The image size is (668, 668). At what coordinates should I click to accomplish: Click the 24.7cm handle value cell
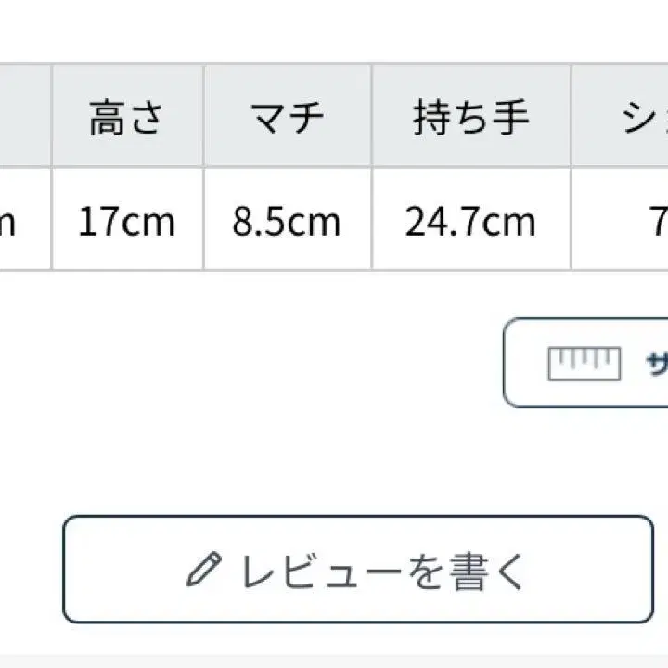click(x=470, y=222)
